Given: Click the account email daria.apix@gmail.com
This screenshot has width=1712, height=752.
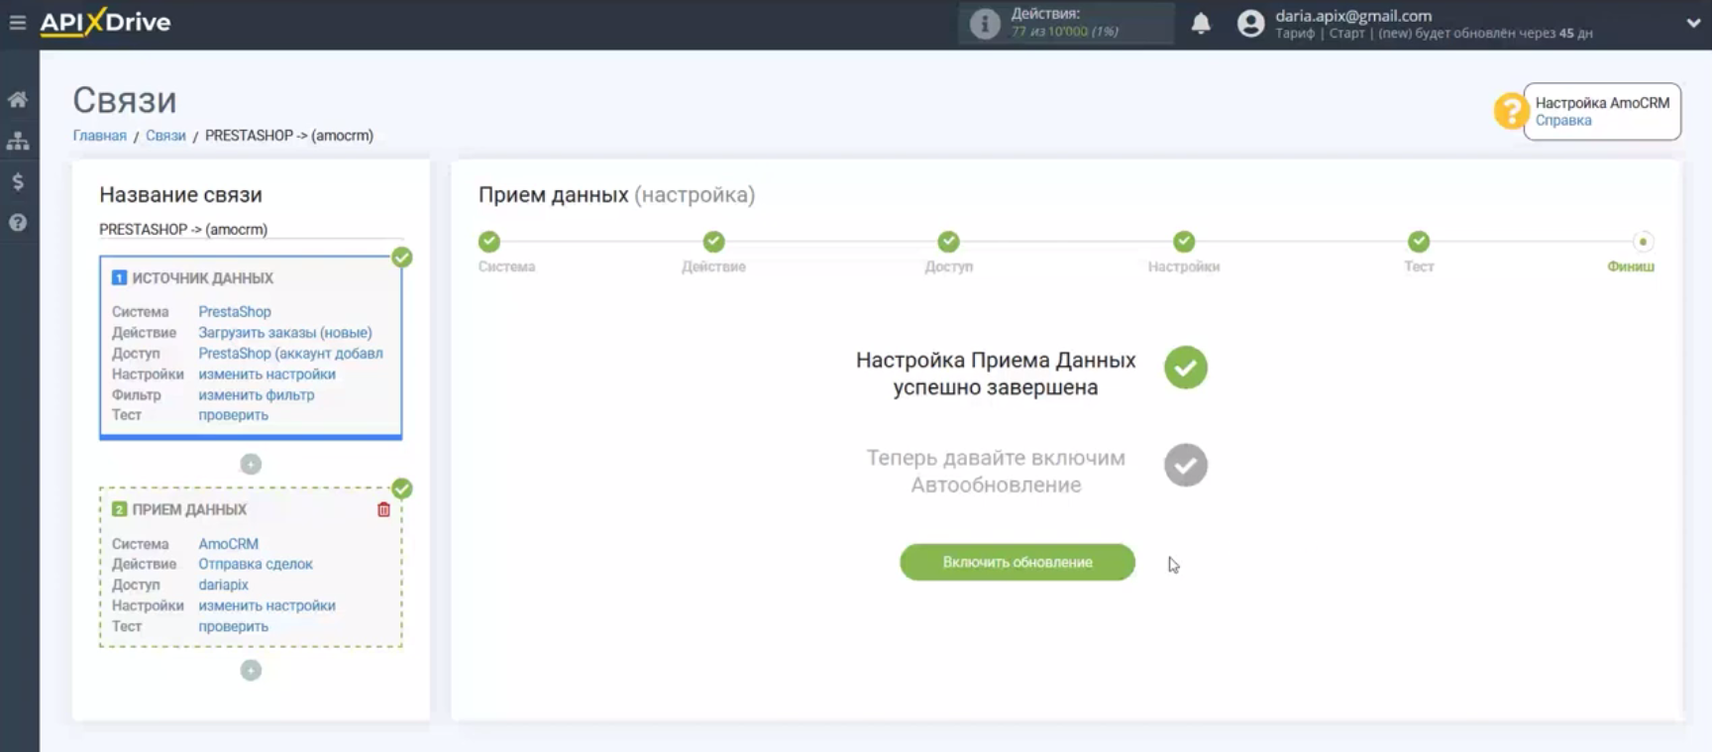Looking at the screenshot, I should coord(1353,15).
